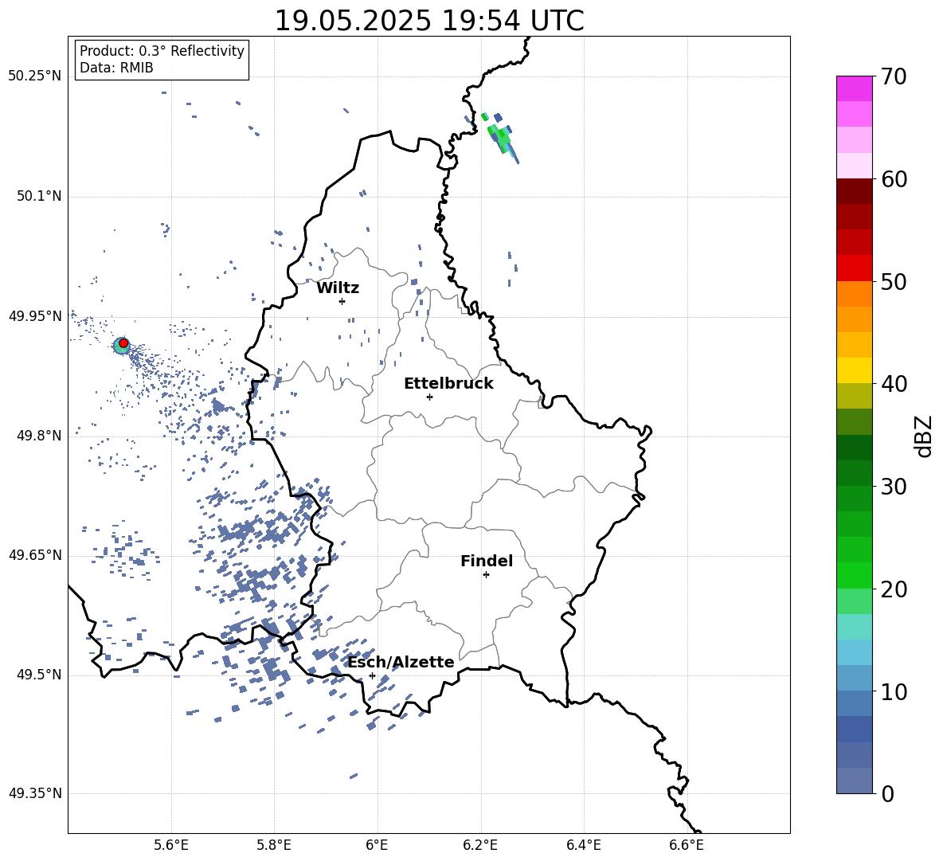Click the 50 colorbar tick label
Image resolution: width=943 pixels, height=861 pixels.
click(x=894, y=281)
